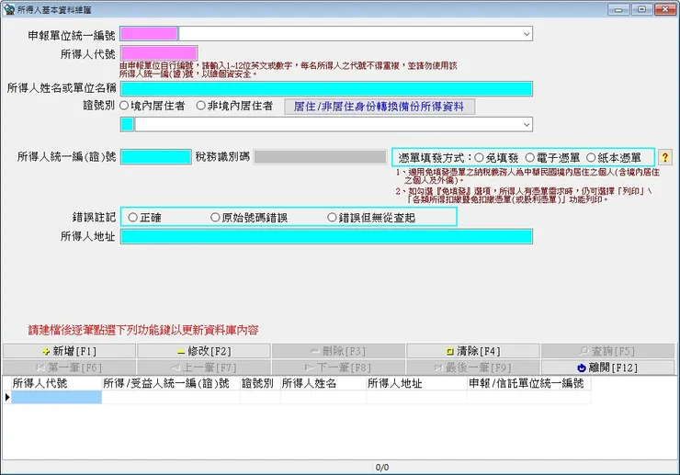Click the gray 稅務識別碼 field
680x475 pixels.
click(320, 157)
